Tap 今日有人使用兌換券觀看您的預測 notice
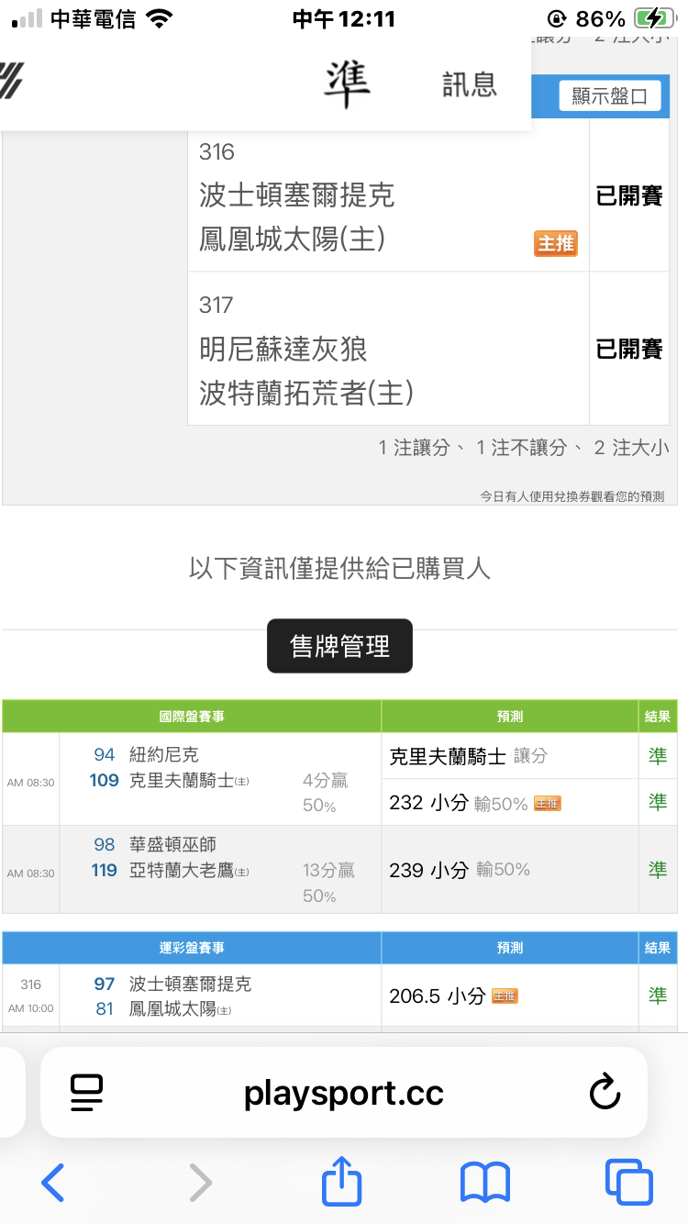 [x=572, y=496]
